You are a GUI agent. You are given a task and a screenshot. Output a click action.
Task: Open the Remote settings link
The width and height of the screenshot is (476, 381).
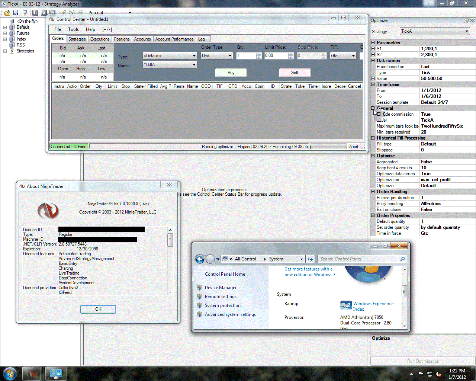pyautogui.click(x=221, y=297)
